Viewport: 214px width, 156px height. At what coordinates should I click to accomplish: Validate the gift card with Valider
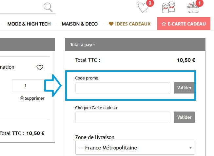click(x=184, y=117)
